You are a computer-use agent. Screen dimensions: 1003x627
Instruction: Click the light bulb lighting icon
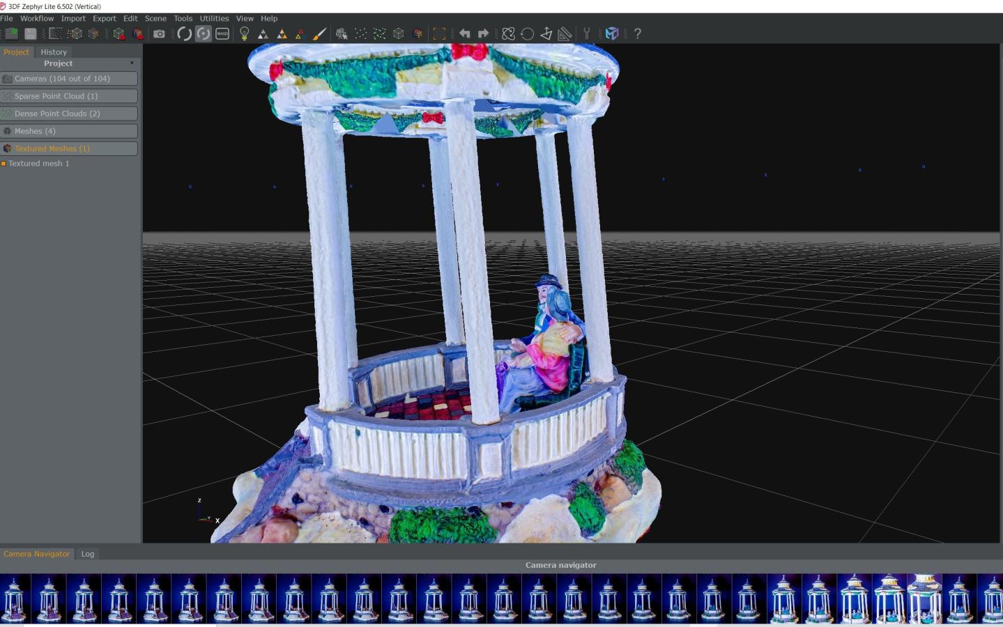click(244, 33)
